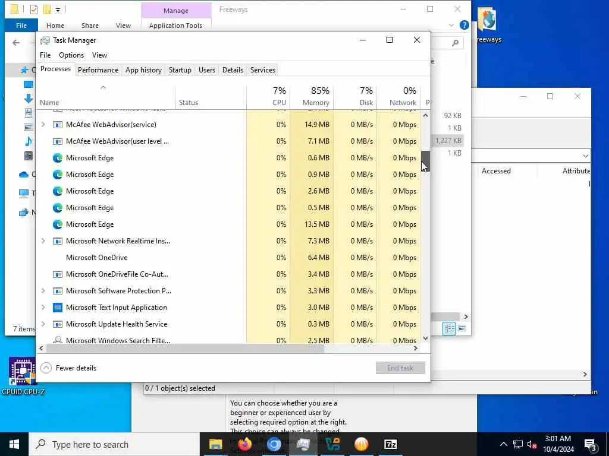
Task: Switch to the Startup tab
Action: click(x=180, y=70)
